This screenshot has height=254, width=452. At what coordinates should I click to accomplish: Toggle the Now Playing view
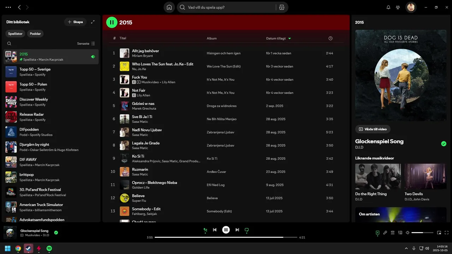[378, 232]
